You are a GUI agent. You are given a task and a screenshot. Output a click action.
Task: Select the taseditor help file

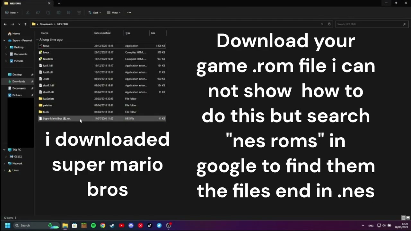click(101, 59)
